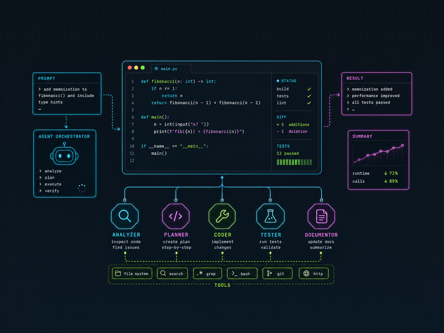Select the Planner code-brackets octagon icon
This screenshot has height=333, width=444.
point(176,216)
